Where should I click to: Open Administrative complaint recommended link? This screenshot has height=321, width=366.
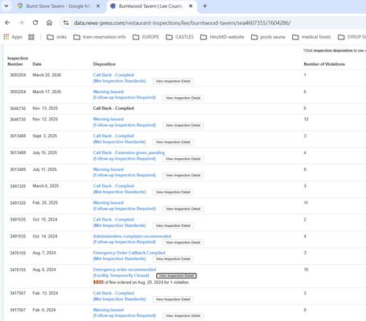coord(132,236)
